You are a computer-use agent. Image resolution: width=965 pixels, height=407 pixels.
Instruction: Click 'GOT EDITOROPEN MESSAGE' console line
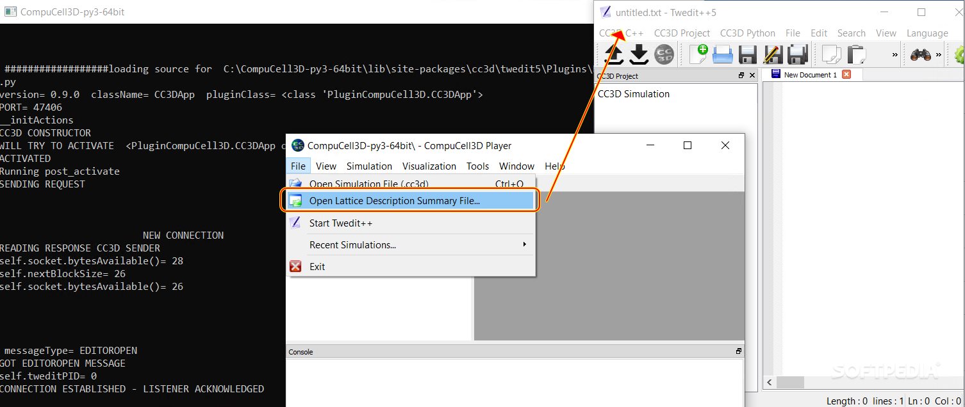[63, 363]
